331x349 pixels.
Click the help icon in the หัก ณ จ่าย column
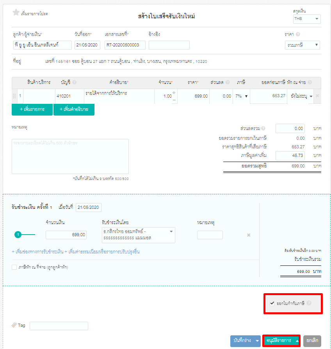310,83
